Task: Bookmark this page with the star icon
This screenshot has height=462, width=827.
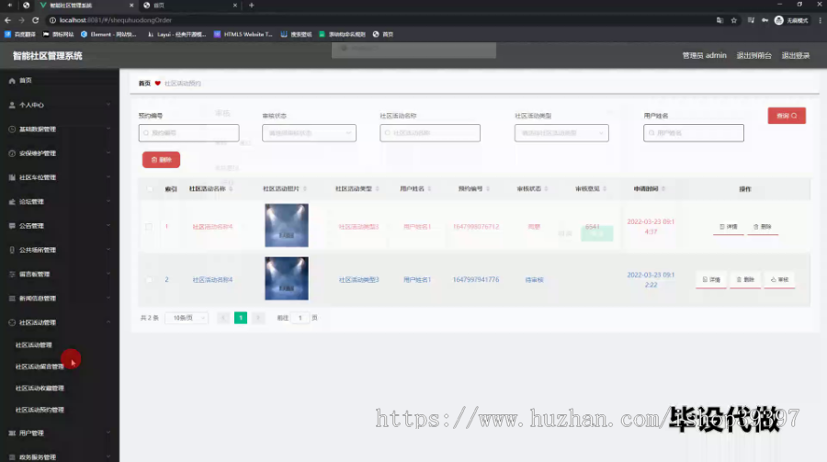Action: [x=733, y=20]
